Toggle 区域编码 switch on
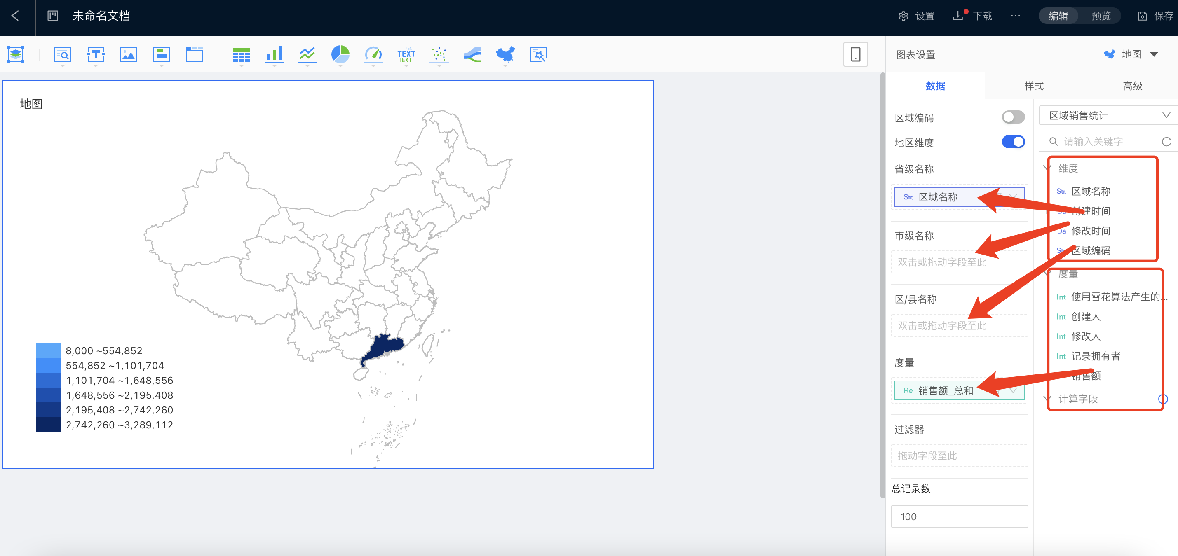 click(x=1013, y=117)
